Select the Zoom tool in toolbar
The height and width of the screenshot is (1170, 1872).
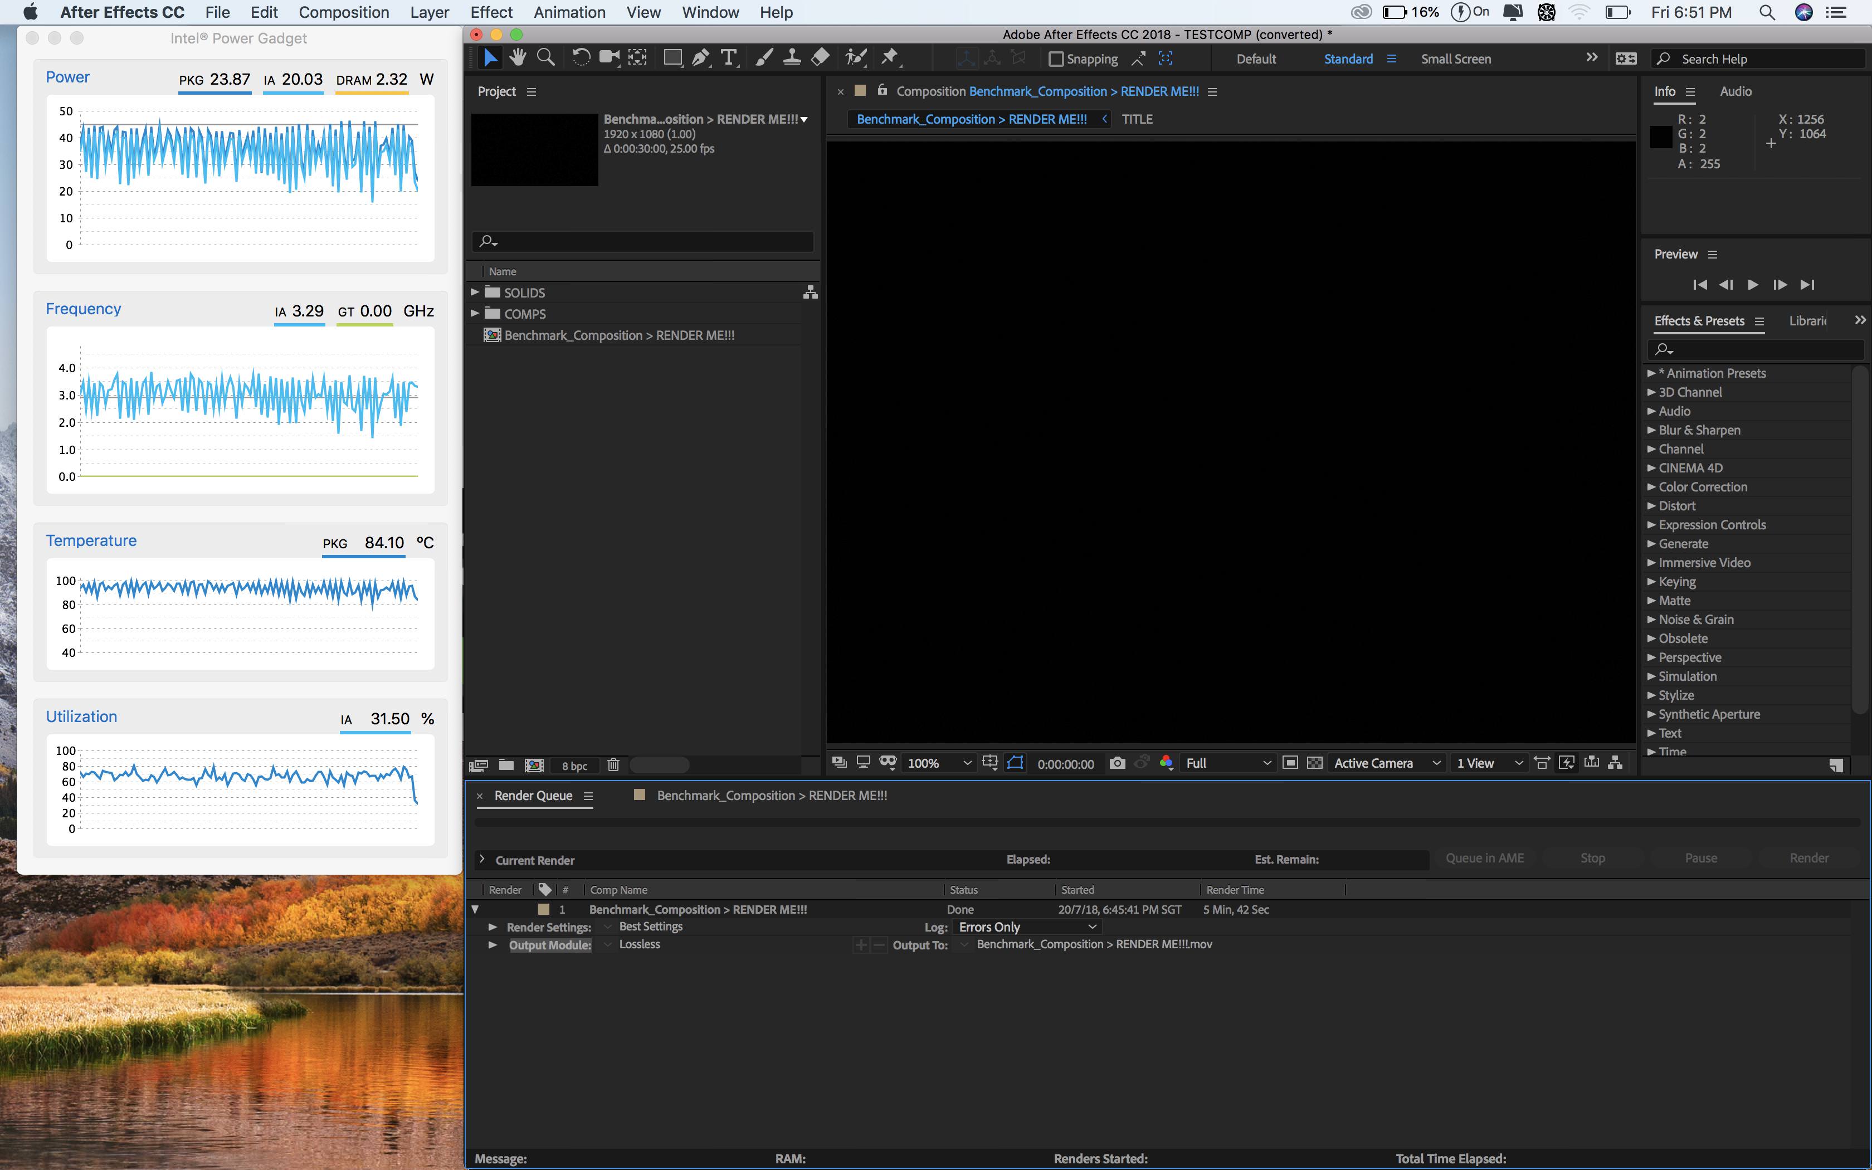[x=545, y=57]
